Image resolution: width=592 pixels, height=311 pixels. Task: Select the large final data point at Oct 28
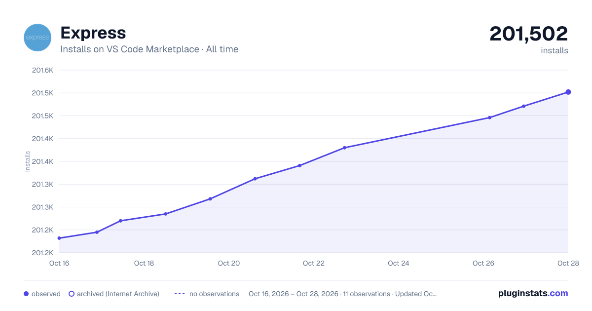coord(568,92)
